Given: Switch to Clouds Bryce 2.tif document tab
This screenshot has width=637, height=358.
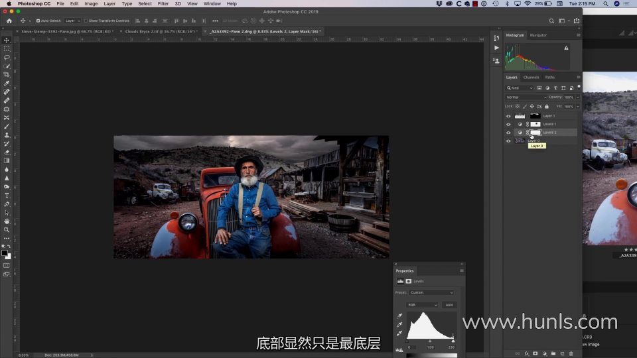Looking at the screenshot, I should [x=161, y=31].
